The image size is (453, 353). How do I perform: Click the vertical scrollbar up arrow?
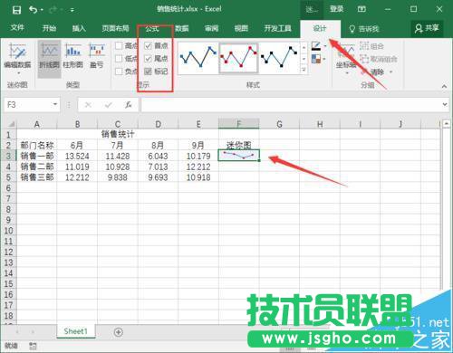click(x=447, y=124)
